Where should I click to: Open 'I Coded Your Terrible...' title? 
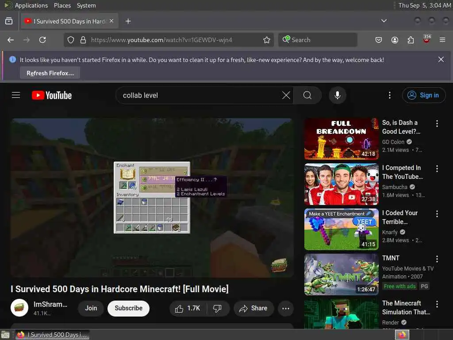400,217
